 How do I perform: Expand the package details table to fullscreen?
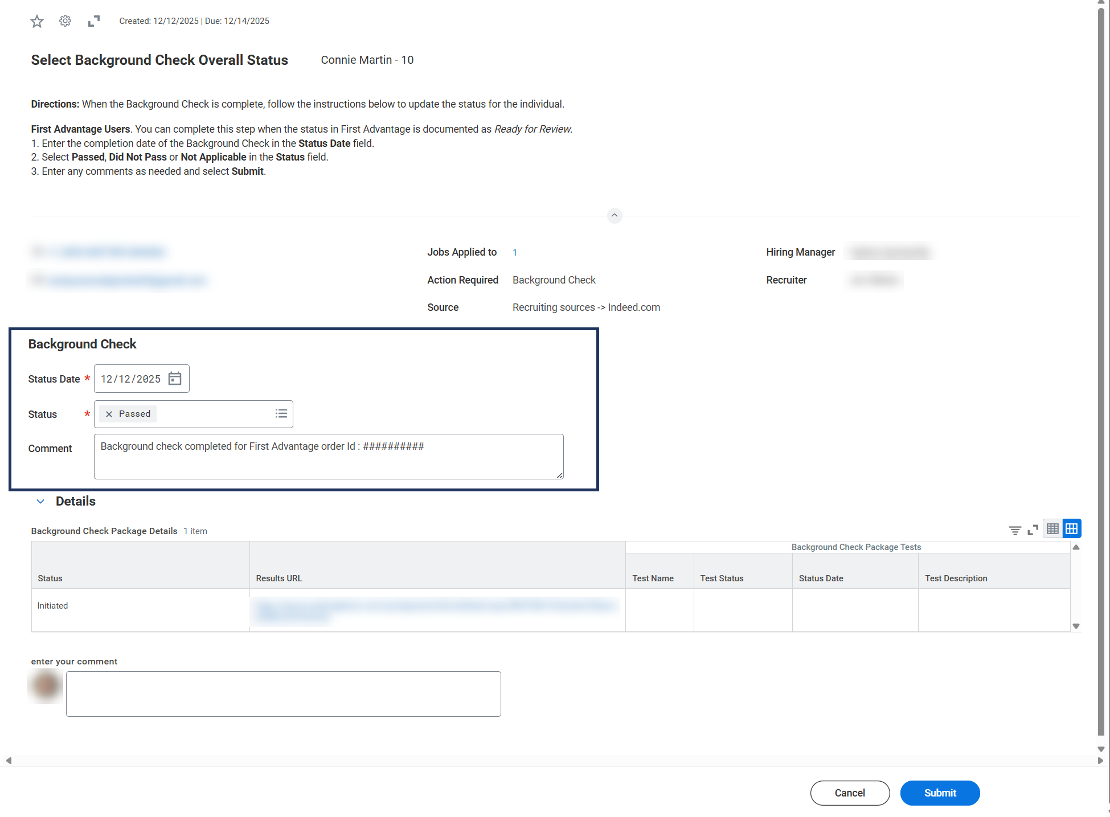click(1033, 530)
